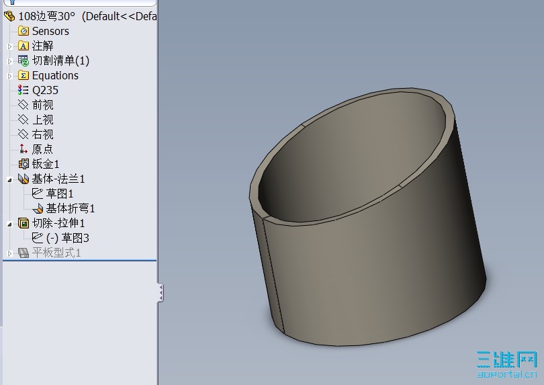Select the 基体折弯1 label
This screenshot has width=544, height=385.
71,208
